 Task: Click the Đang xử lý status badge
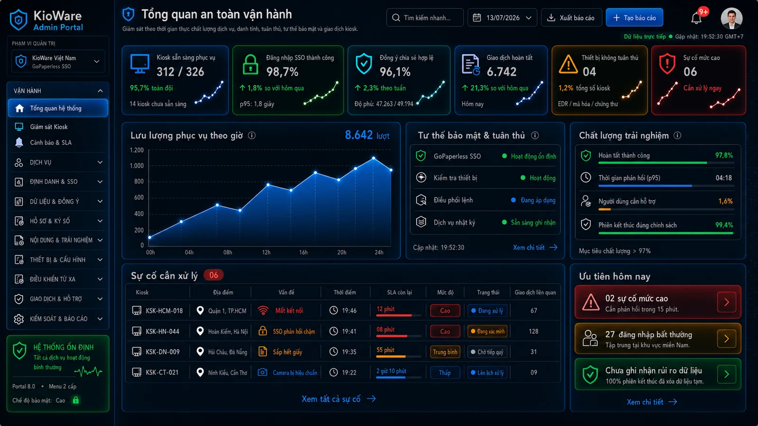point(487,311)
